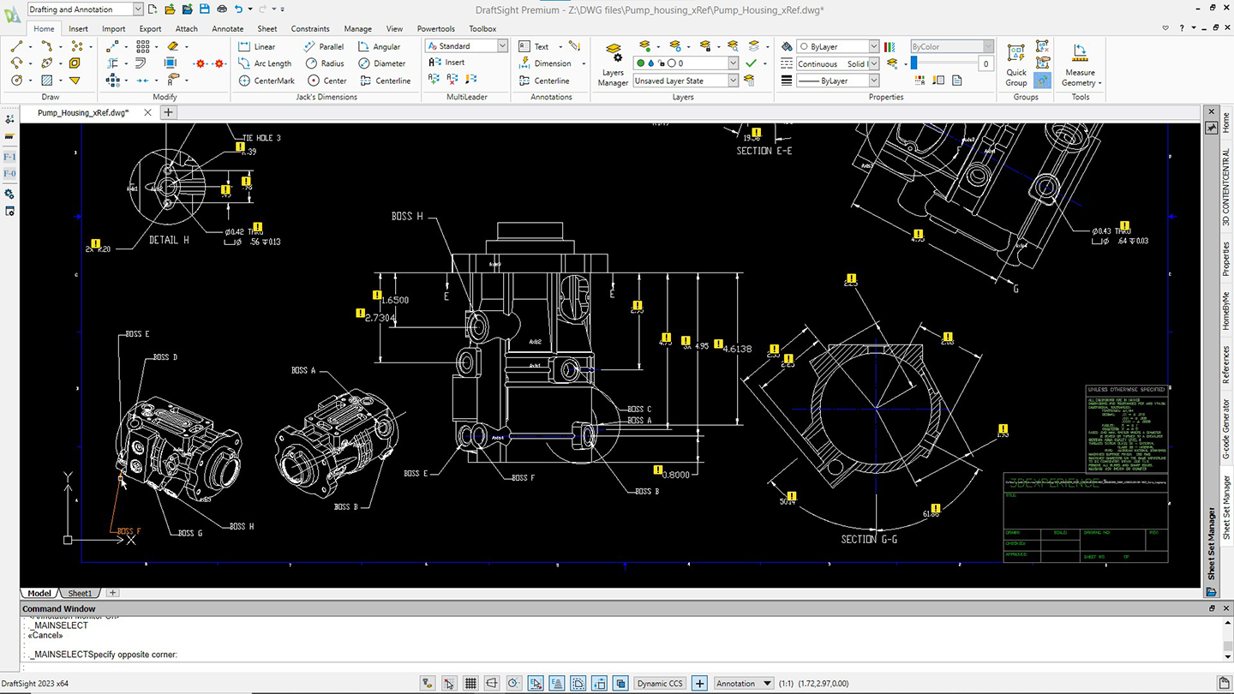
Task: Add a CenterMark to the drawing
Action: click(x=267, y=81)
